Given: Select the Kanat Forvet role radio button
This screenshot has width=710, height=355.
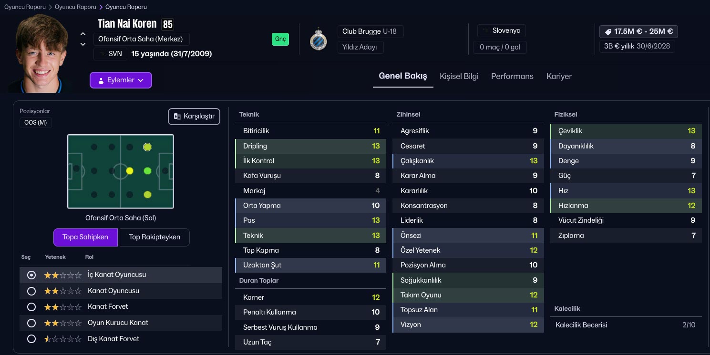Looking at the screenshot, I should [31, 307].
